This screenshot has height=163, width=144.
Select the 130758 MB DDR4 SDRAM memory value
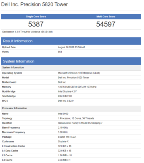pos(77,87)
